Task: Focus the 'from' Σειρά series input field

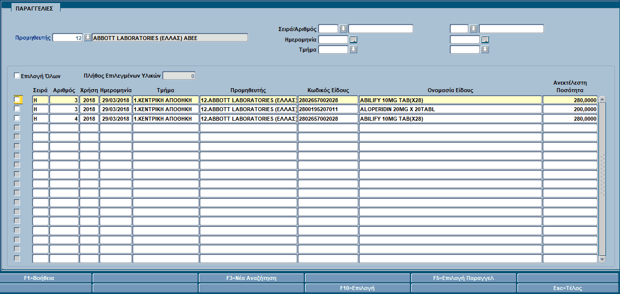Action: tap(329, 29)
